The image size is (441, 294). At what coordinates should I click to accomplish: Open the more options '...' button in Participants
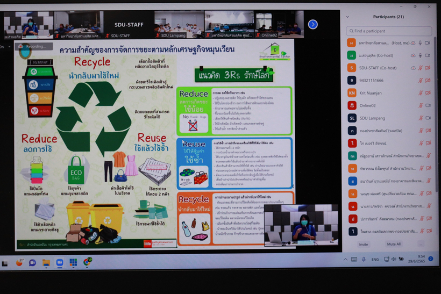coord(421,244)
